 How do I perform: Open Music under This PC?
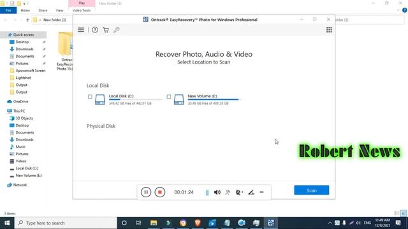[20, 147]
